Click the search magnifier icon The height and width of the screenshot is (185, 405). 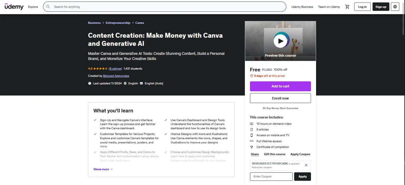[48, 7]
